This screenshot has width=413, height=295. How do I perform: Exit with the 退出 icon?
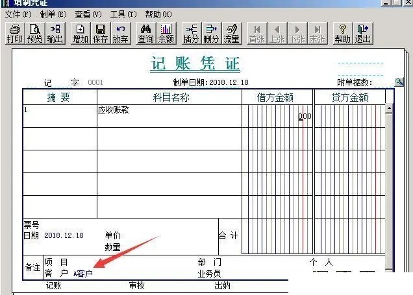pos(363,34)
